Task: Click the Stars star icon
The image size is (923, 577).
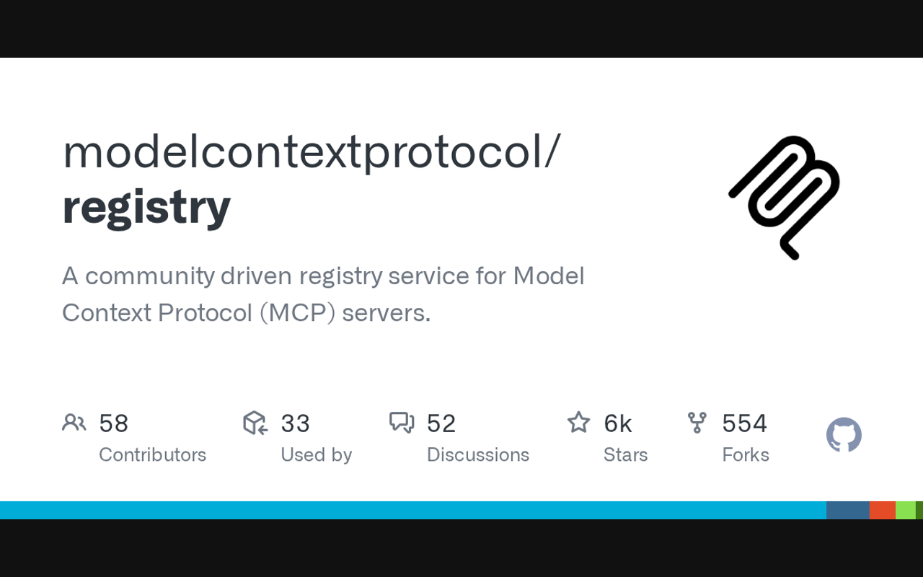Action: tap(578, 423)
